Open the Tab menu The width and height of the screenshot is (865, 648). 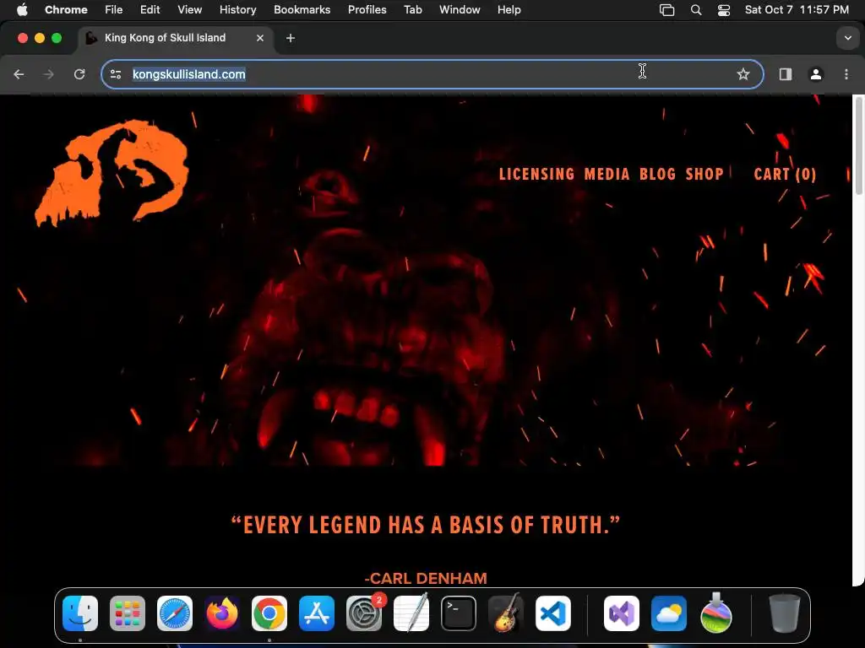click(412, 10)
